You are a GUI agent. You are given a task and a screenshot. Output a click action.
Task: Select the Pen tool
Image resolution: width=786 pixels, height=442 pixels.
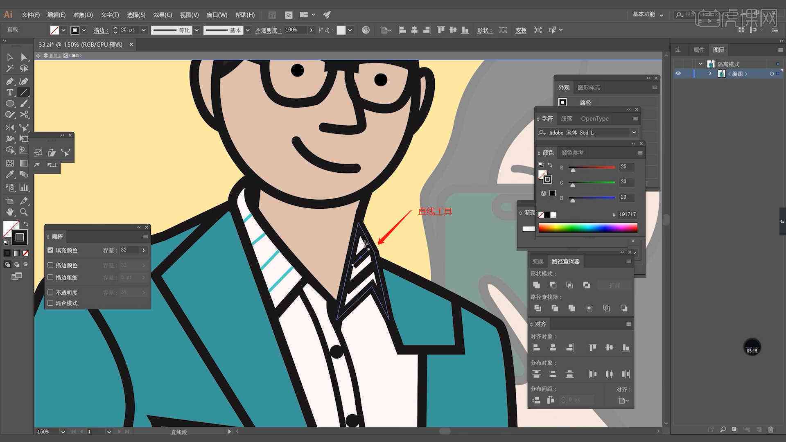10,81
